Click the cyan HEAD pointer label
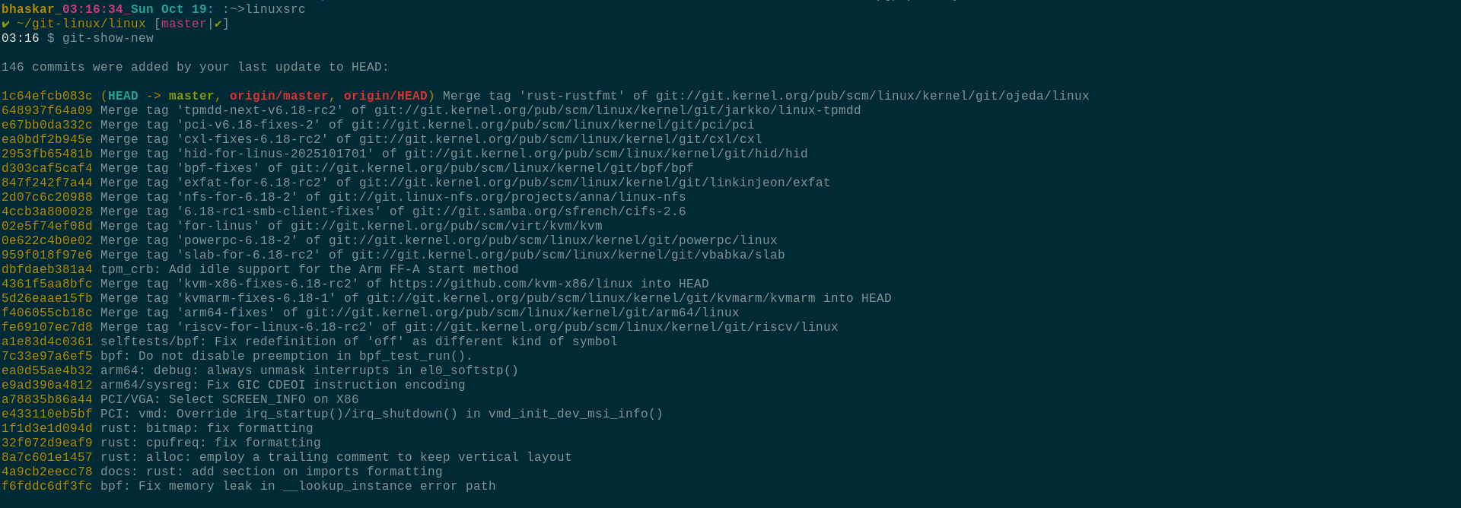Screen dimensions: 1461x508 [123, 96]
